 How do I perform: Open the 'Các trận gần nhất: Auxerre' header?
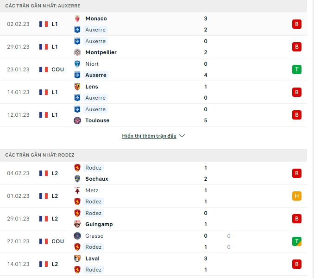43,6
